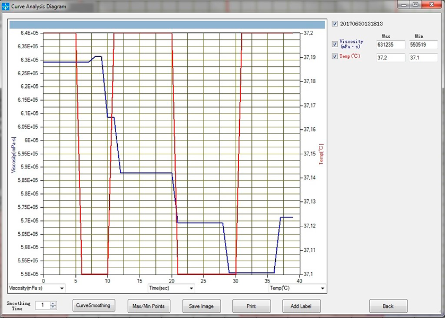Toggle the Temp curve checkbox

334,57
